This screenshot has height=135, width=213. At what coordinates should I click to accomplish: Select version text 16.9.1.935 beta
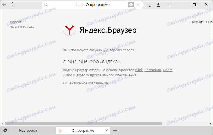coord(22,27)
